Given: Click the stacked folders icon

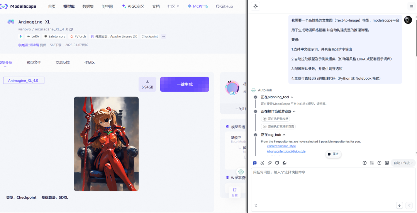Looking at the screenshot, I should click(285, 163).
